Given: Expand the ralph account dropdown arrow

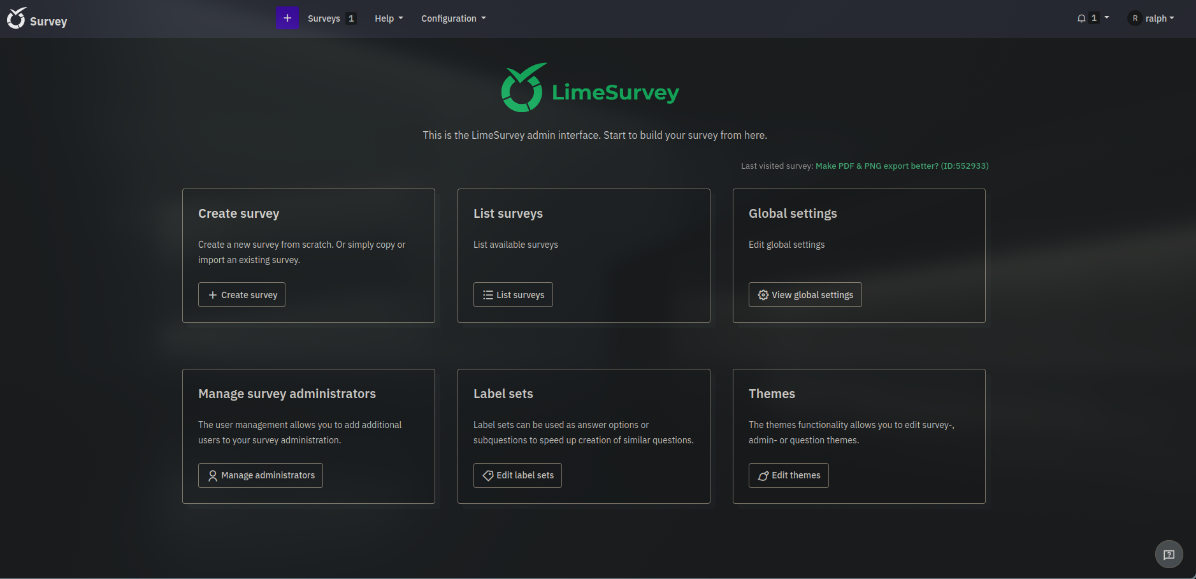Looking at the screenshot, I should coord(1172,18).
